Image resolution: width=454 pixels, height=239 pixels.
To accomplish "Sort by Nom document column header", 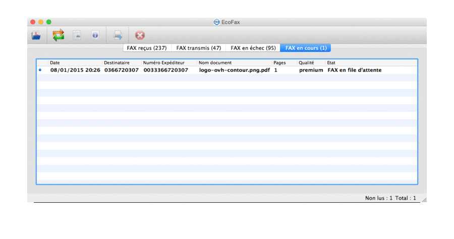I will tap(234, 63).
